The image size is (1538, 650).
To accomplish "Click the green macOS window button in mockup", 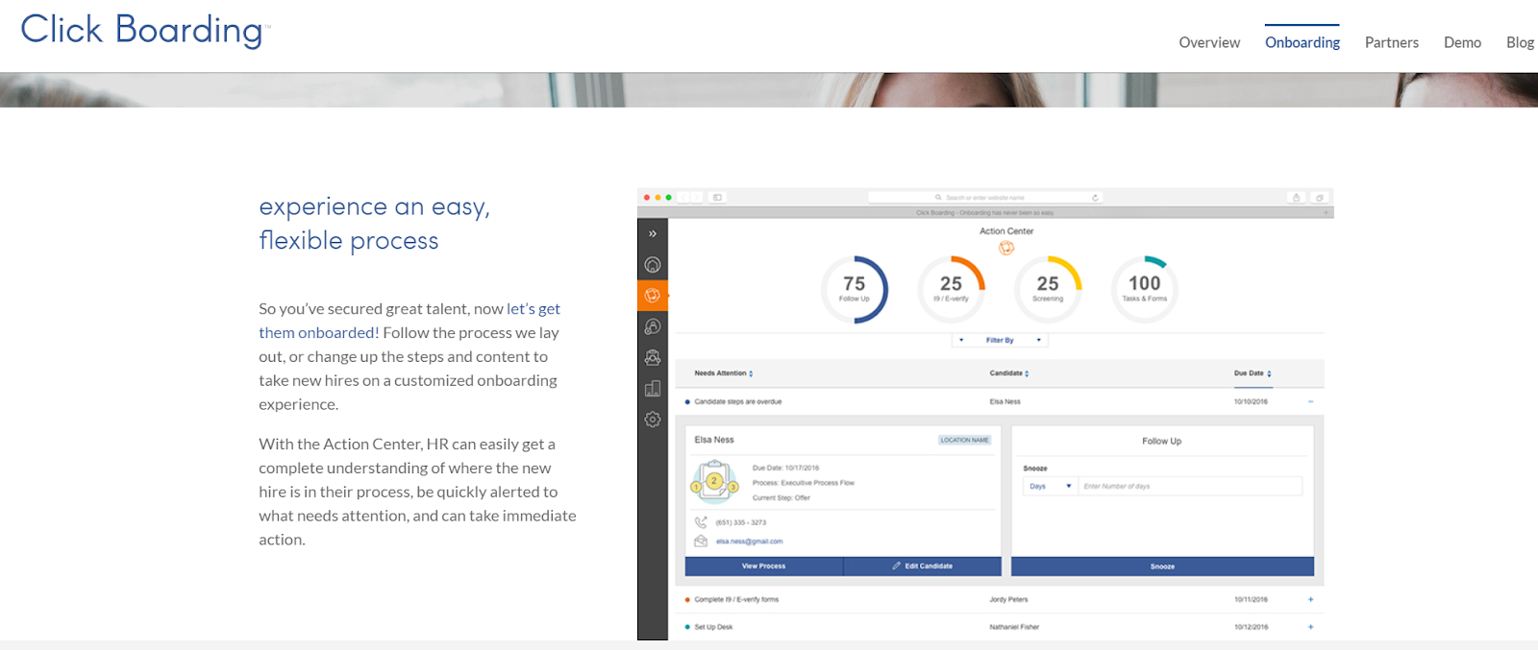I will pyautogui.click(x=669, y=197).
